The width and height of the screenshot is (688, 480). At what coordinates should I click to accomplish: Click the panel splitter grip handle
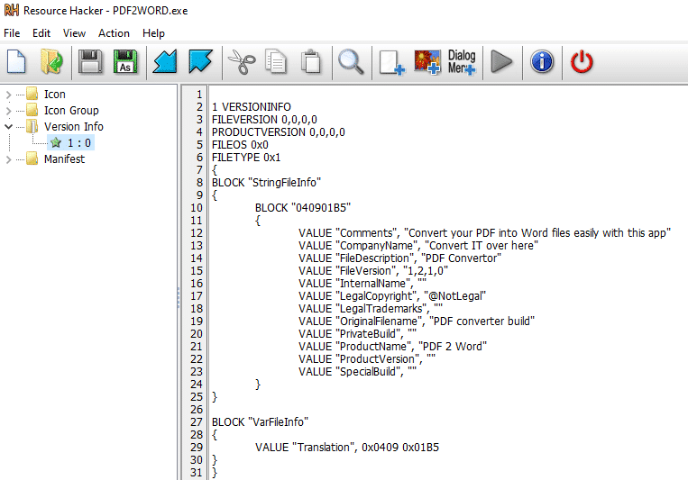[x=179, y=298]
